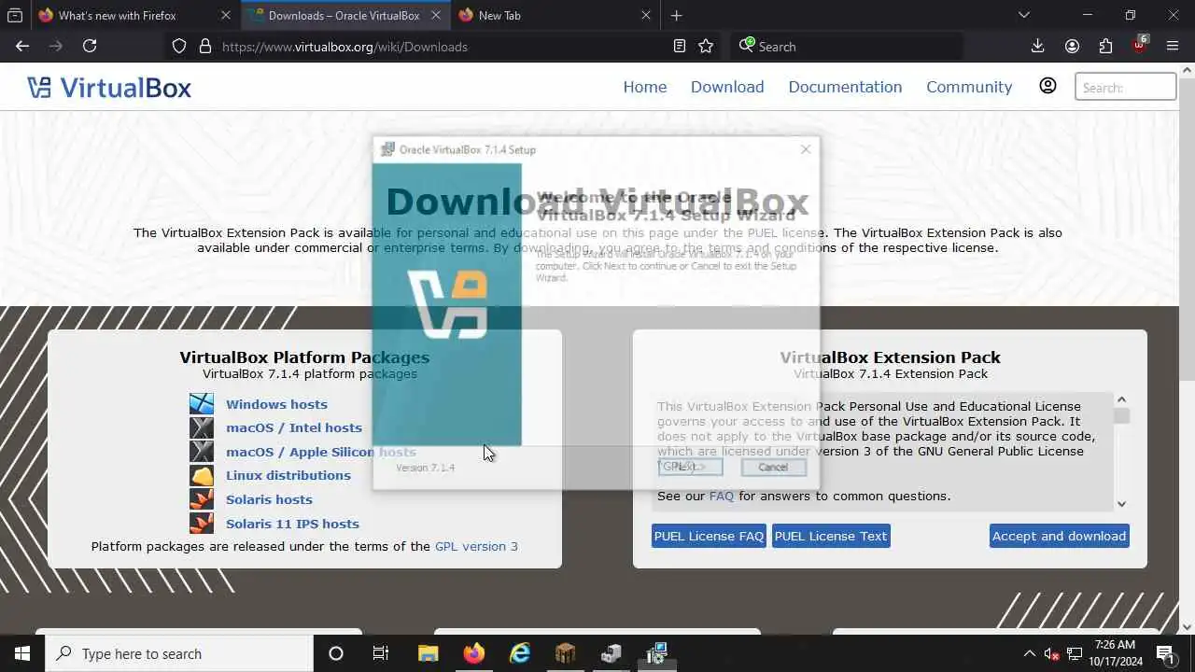Click the Firefox address bar URL
1195x672 pixels.
pos(344,46)
